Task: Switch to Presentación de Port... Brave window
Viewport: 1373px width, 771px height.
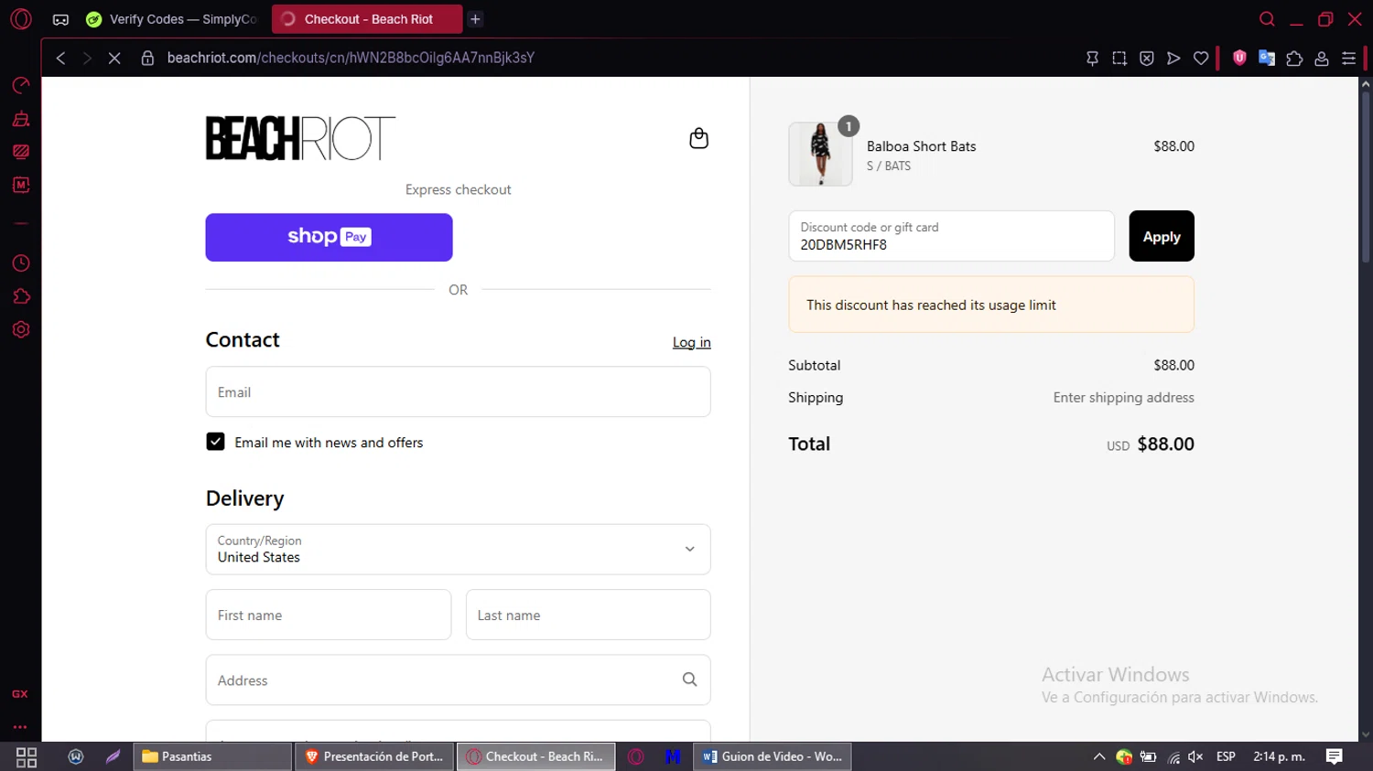Action: (x=374, y=756)
